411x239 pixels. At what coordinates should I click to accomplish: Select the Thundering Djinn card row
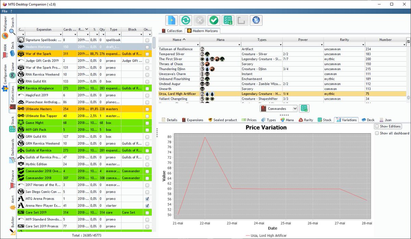[282, 69]
